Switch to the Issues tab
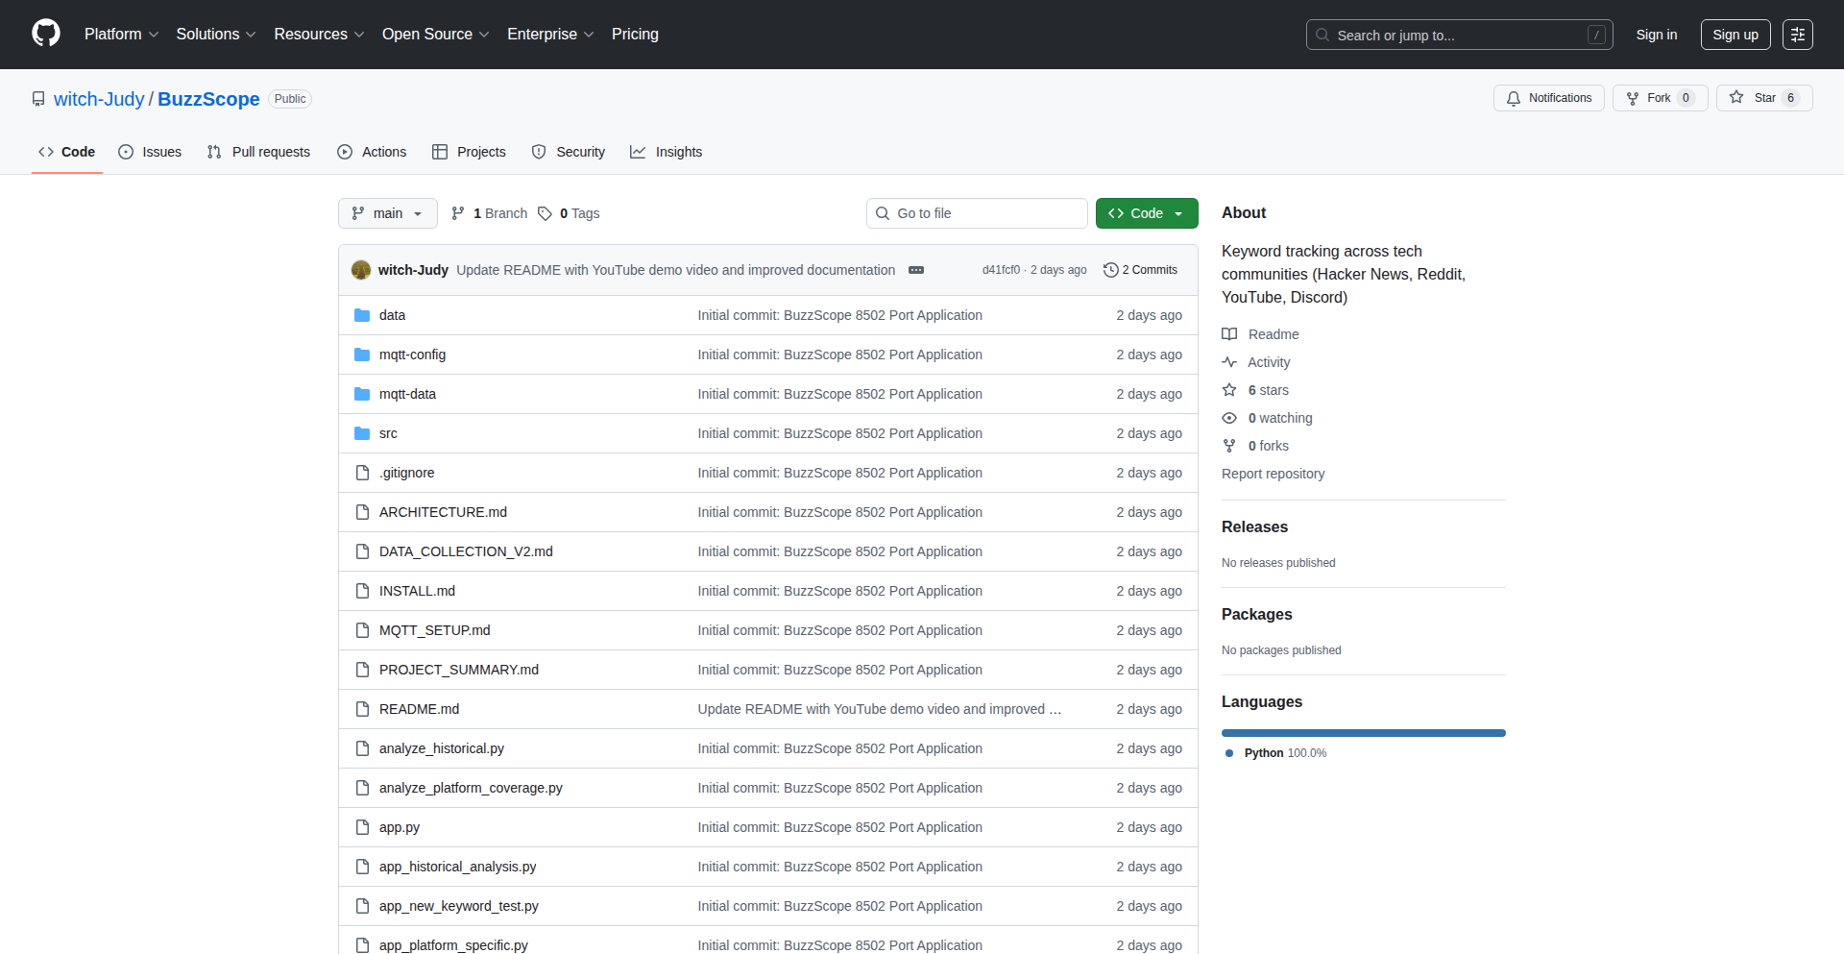Screen dimensions: 1844x954 pos(150,152)
